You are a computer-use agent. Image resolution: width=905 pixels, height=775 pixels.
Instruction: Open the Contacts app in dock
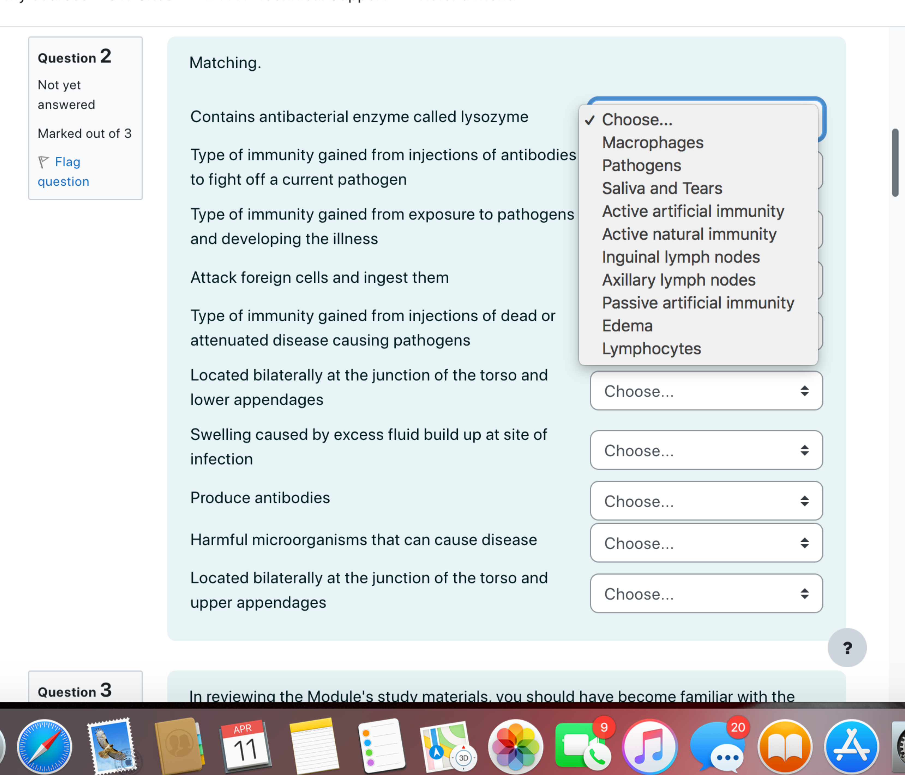click(x=179, y=746)
